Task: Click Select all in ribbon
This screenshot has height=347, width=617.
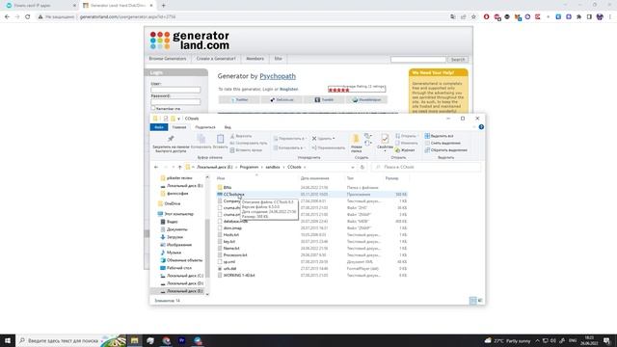Action: (x=440, y=136)
